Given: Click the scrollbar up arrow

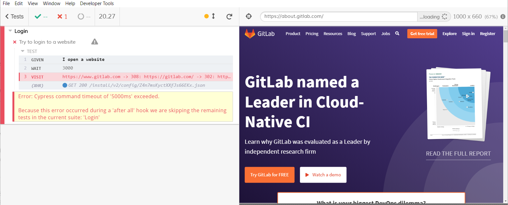Looking at the screenshot, I should [505, 28].
